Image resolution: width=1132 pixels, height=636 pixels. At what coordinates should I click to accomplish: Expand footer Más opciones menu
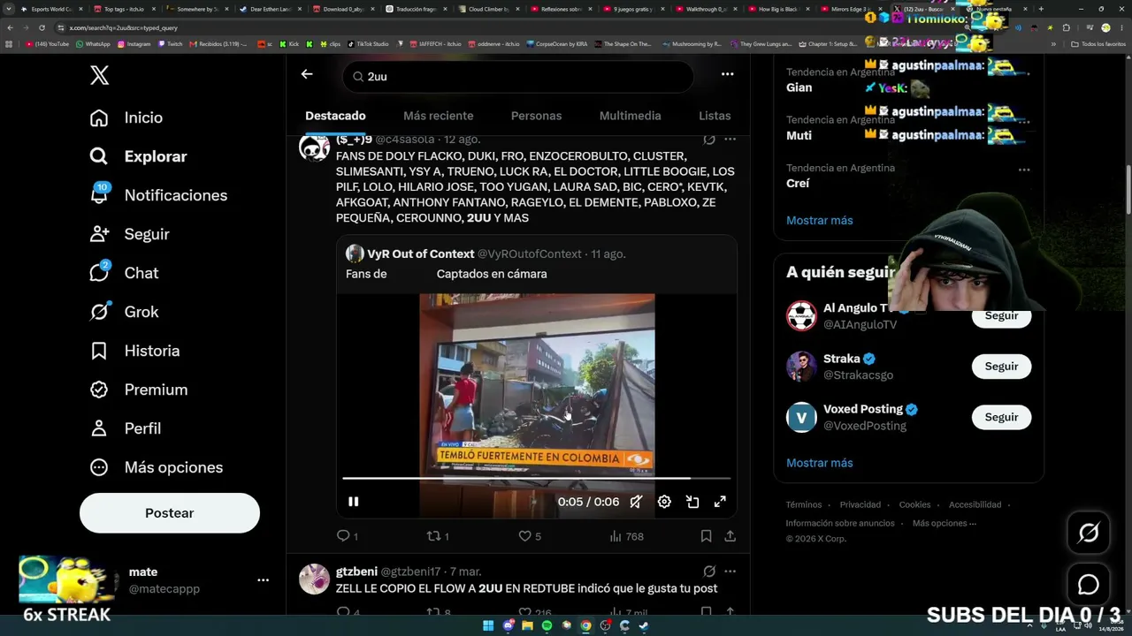pos(945,524)
